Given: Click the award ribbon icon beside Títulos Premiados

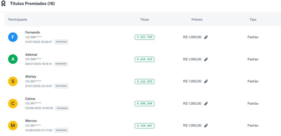Looking at the screenshot, I should point(3,4).
